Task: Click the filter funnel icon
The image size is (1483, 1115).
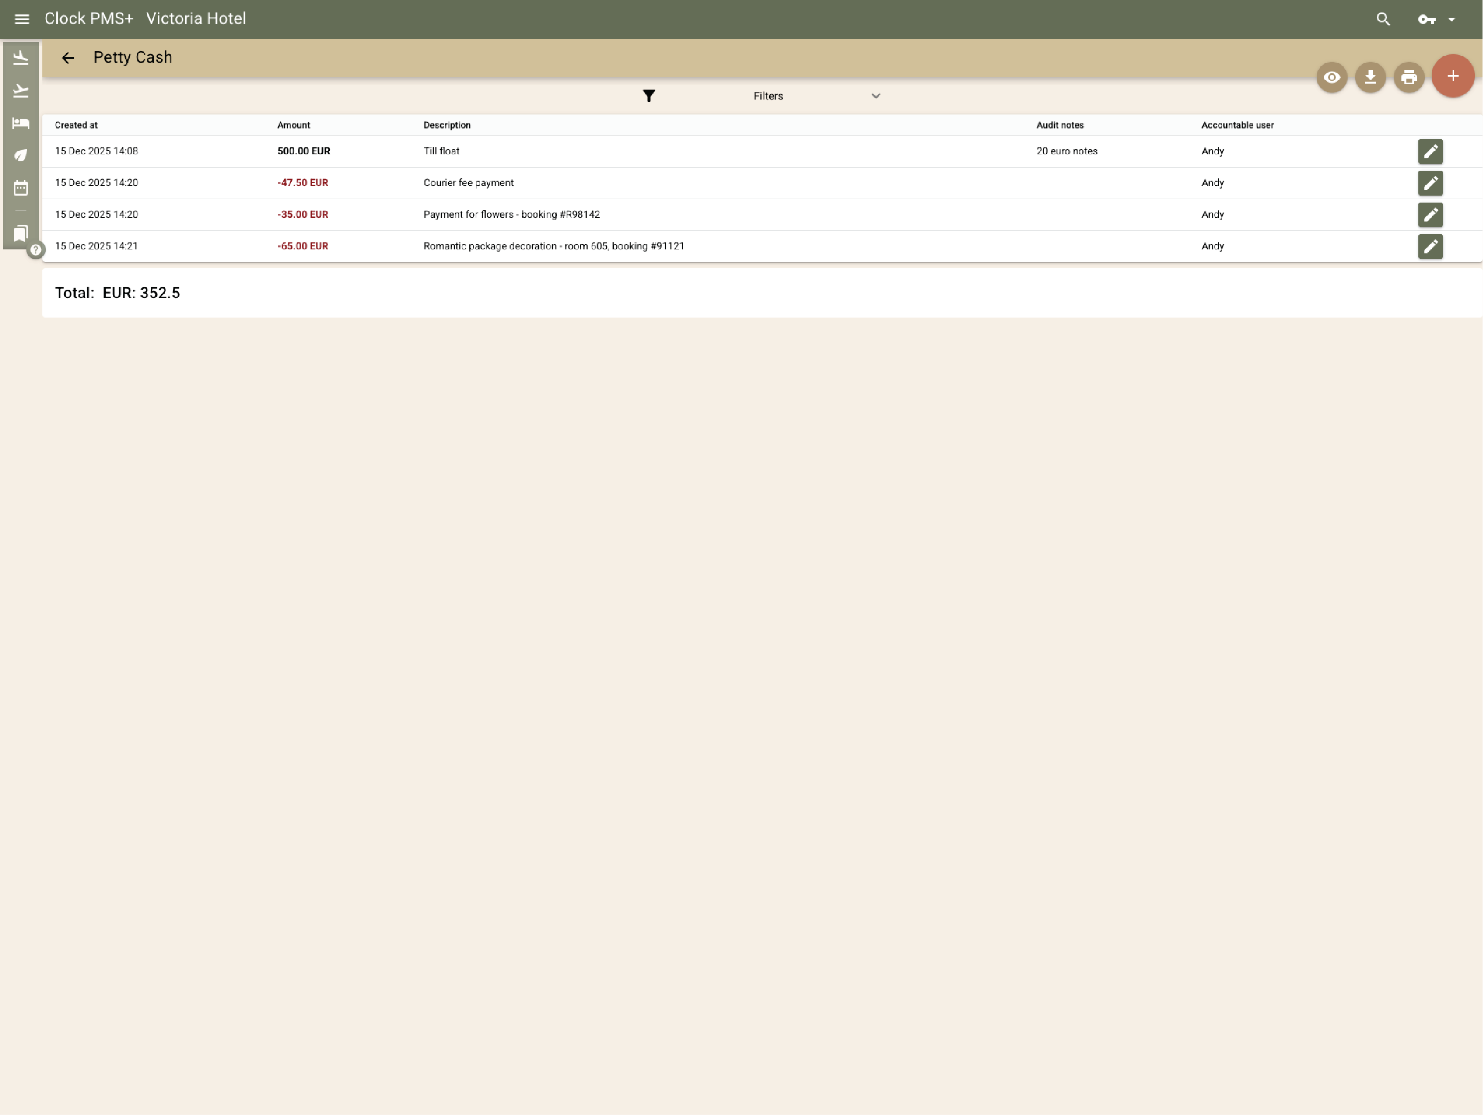Action: tap(648, 96)
